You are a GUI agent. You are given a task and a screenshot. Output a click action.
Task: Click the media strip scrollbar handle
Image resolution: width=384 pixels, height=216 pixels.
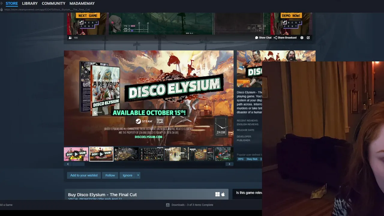click(x=78, y=164)
